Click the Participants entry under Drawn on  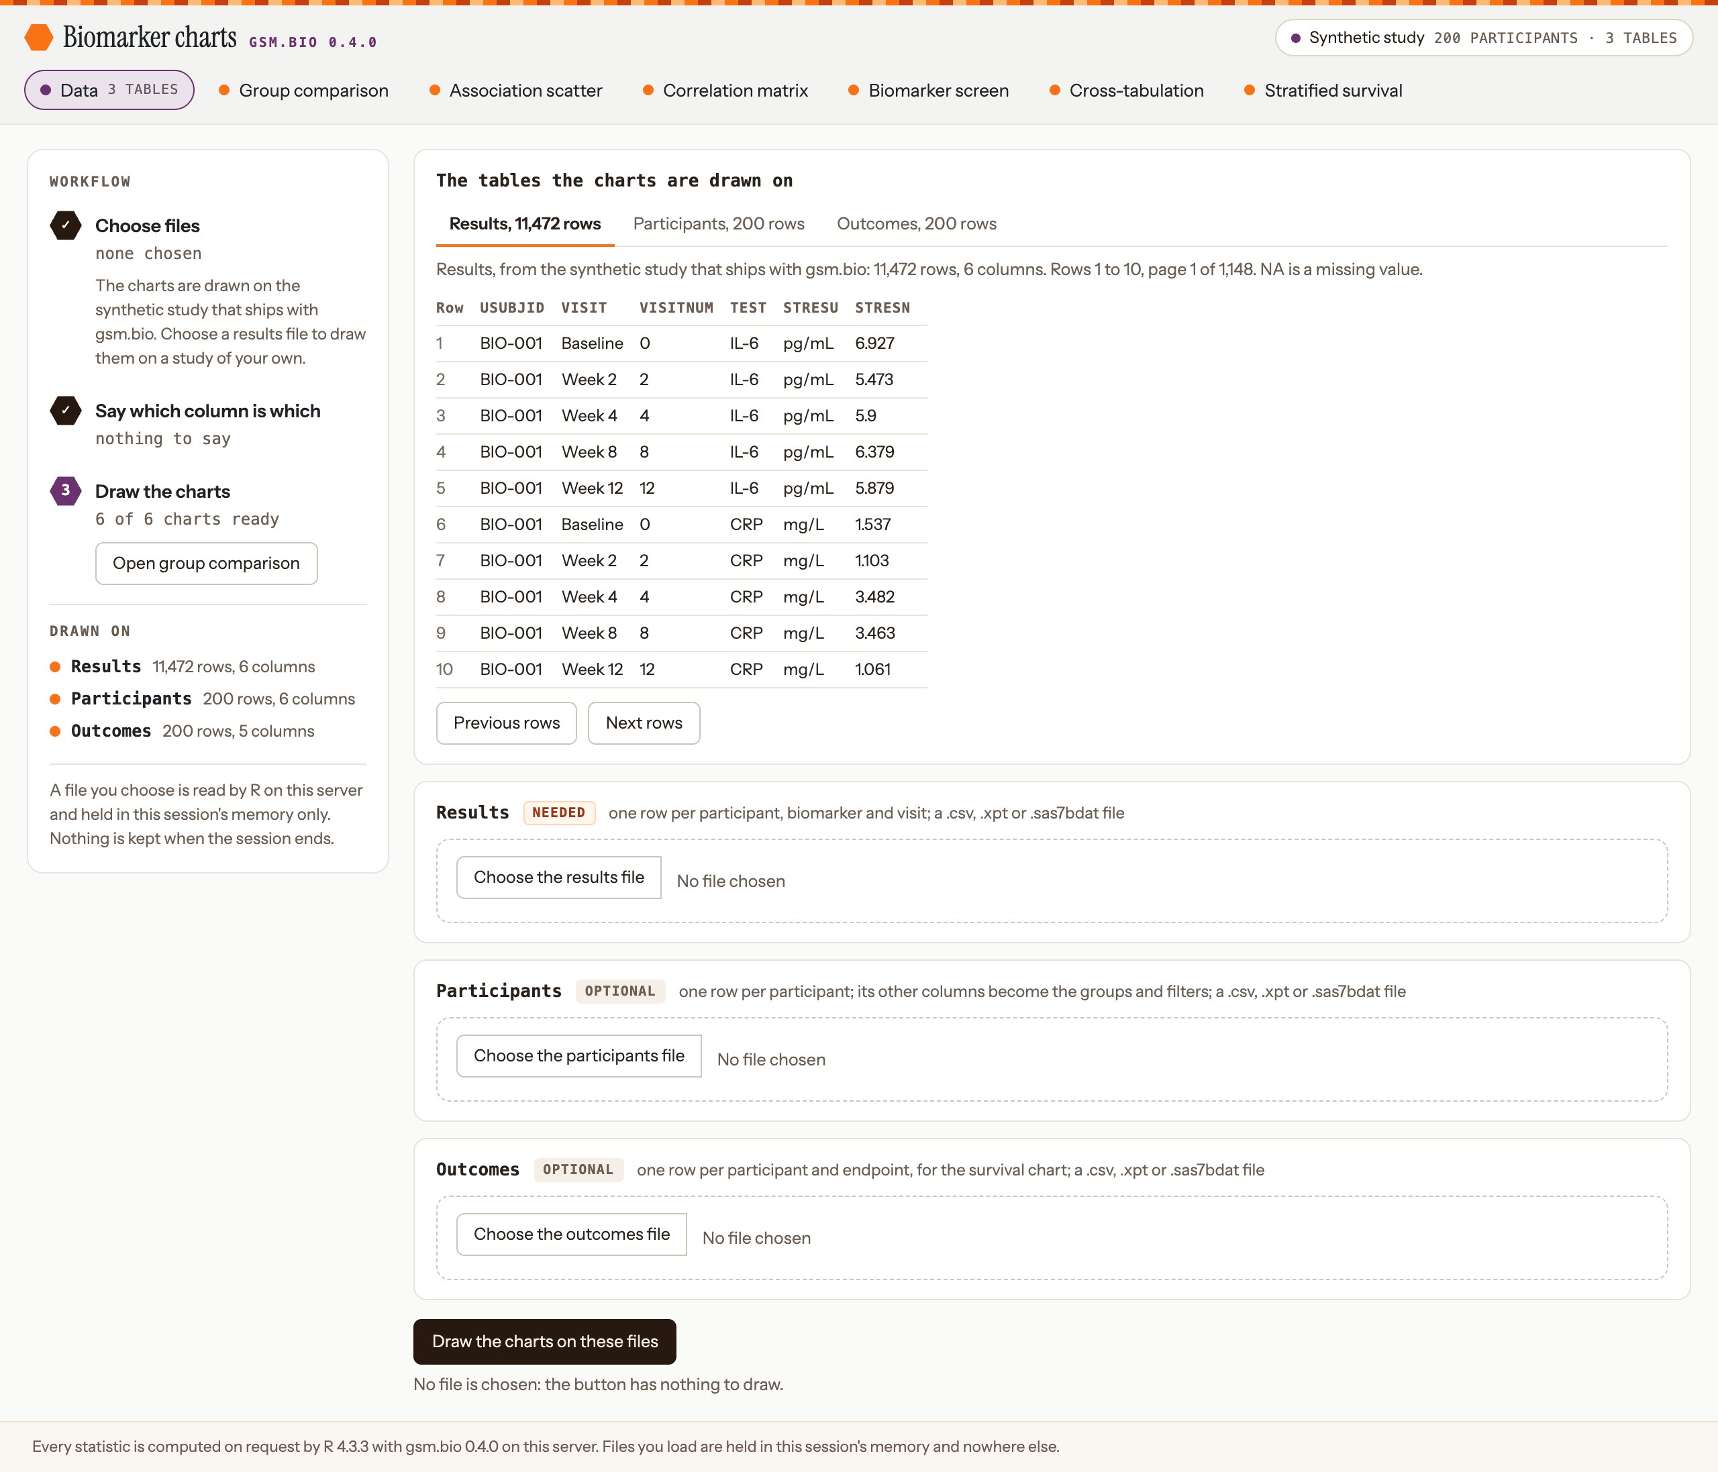click(x=202, y=698)
